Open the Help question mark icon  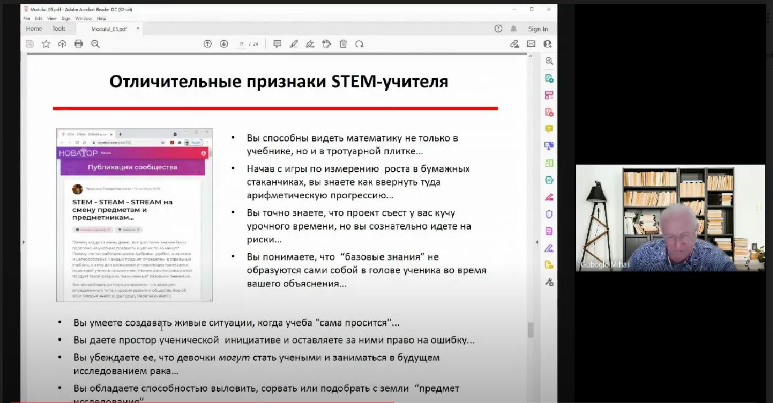498,29
